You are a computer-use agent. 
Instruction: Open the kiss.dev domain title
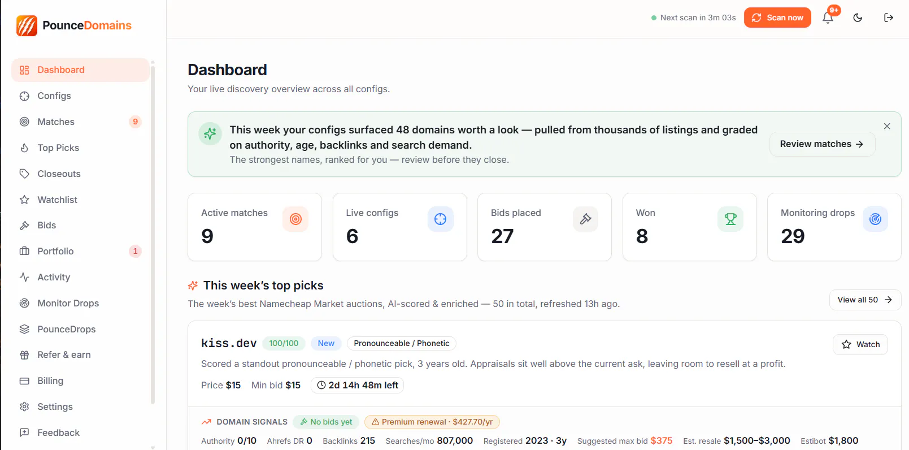click(x=229, y=343)
